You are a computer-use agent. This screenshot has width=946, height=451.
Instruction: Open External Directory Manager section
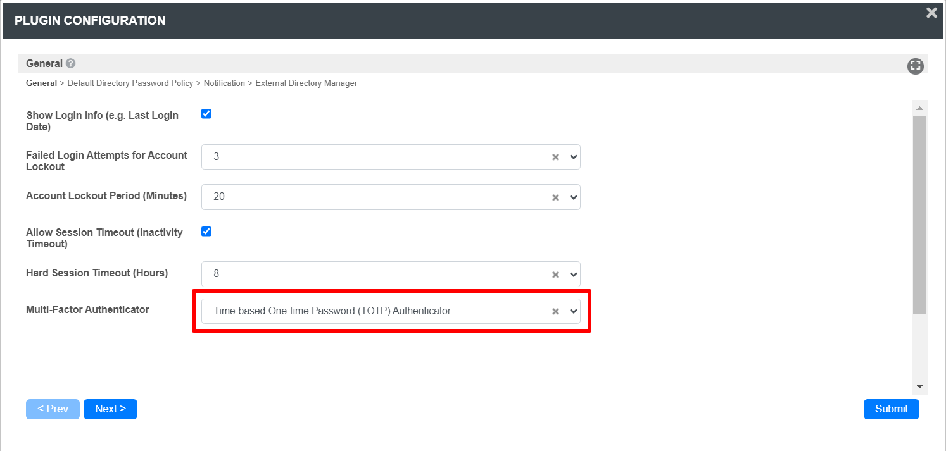(306, 83)
